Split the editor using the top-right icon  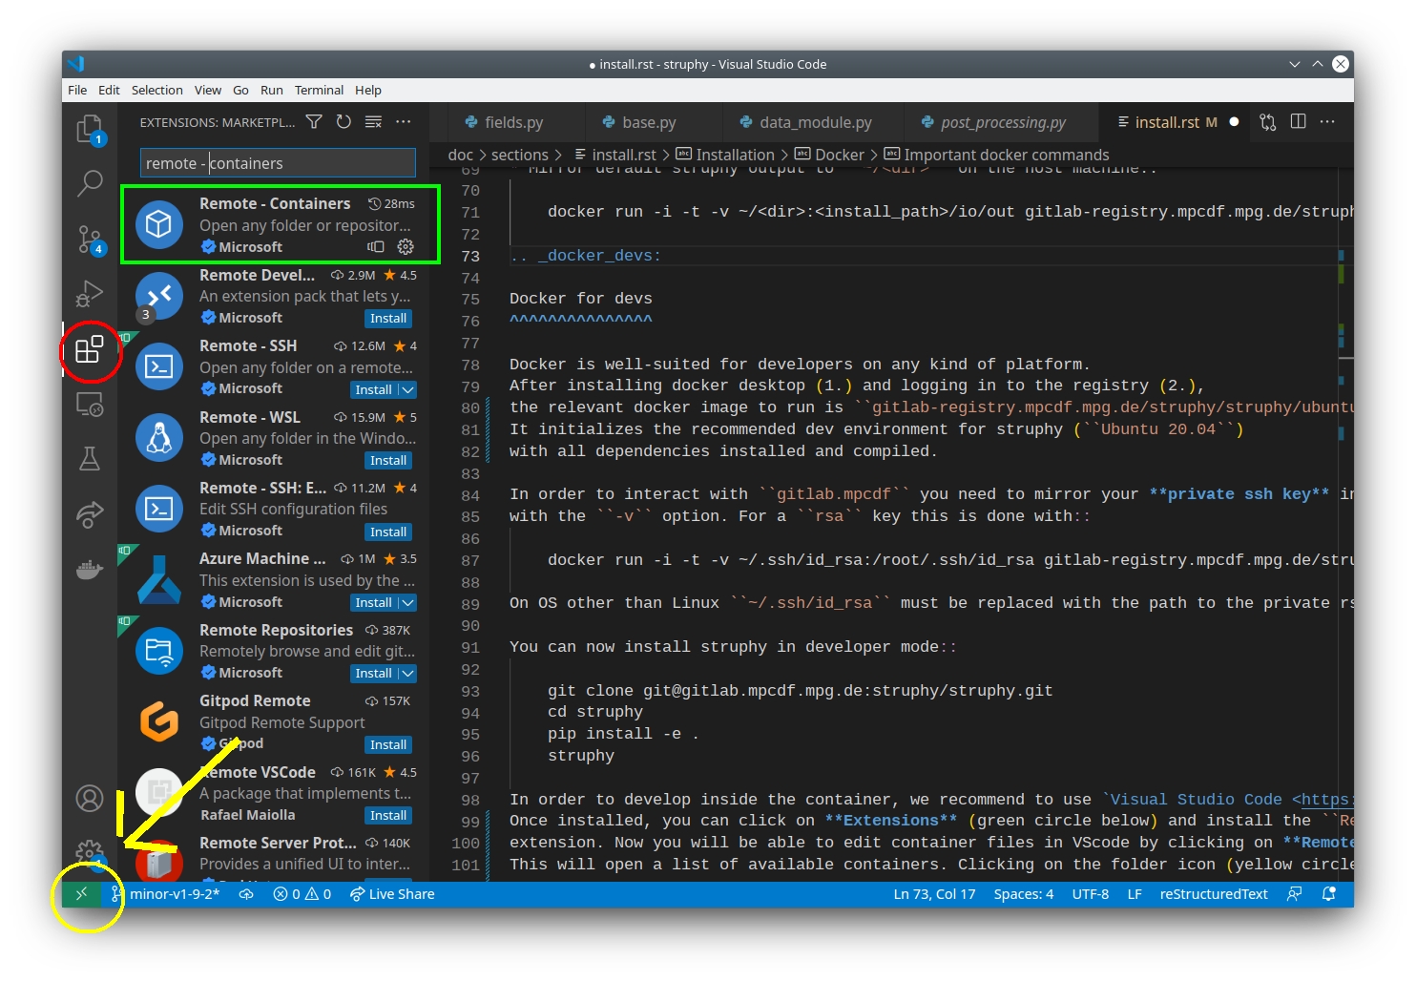[x=1298, y=121]
